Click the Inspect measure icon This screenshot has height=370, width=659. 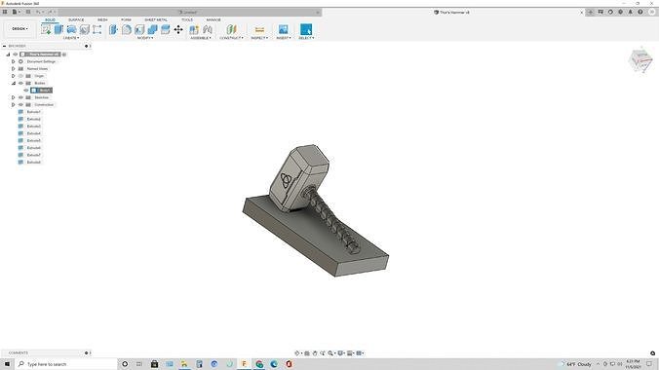[259, 29]
